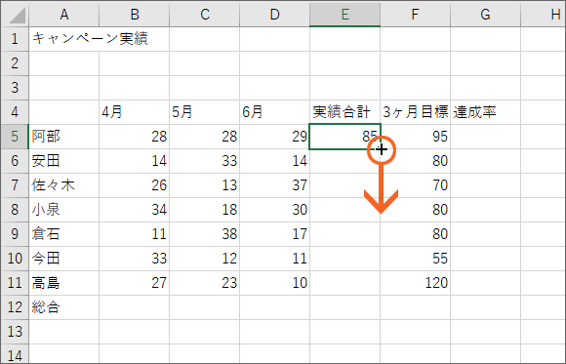The height and width of the screenshot is (364, 566).
Task: Select column A header
Action: [x=63, y=15]
